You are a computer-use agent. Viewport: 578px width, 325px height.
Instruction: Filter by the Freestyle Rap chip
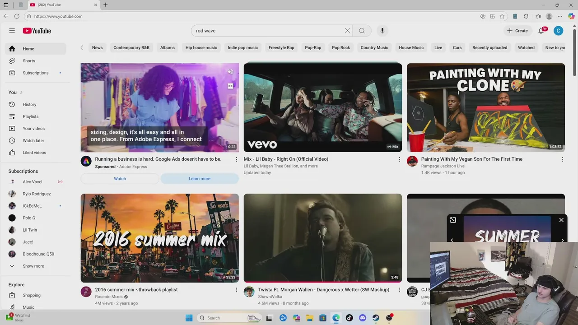point(281,47)
